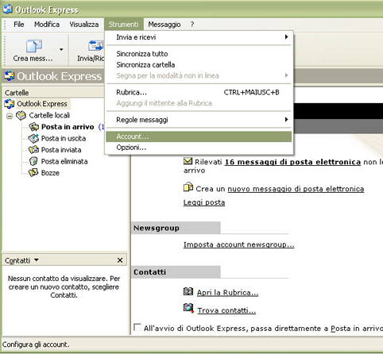The image size is (383, 354).
Task: Open the Modifica menu
Action: click(47, 25)
